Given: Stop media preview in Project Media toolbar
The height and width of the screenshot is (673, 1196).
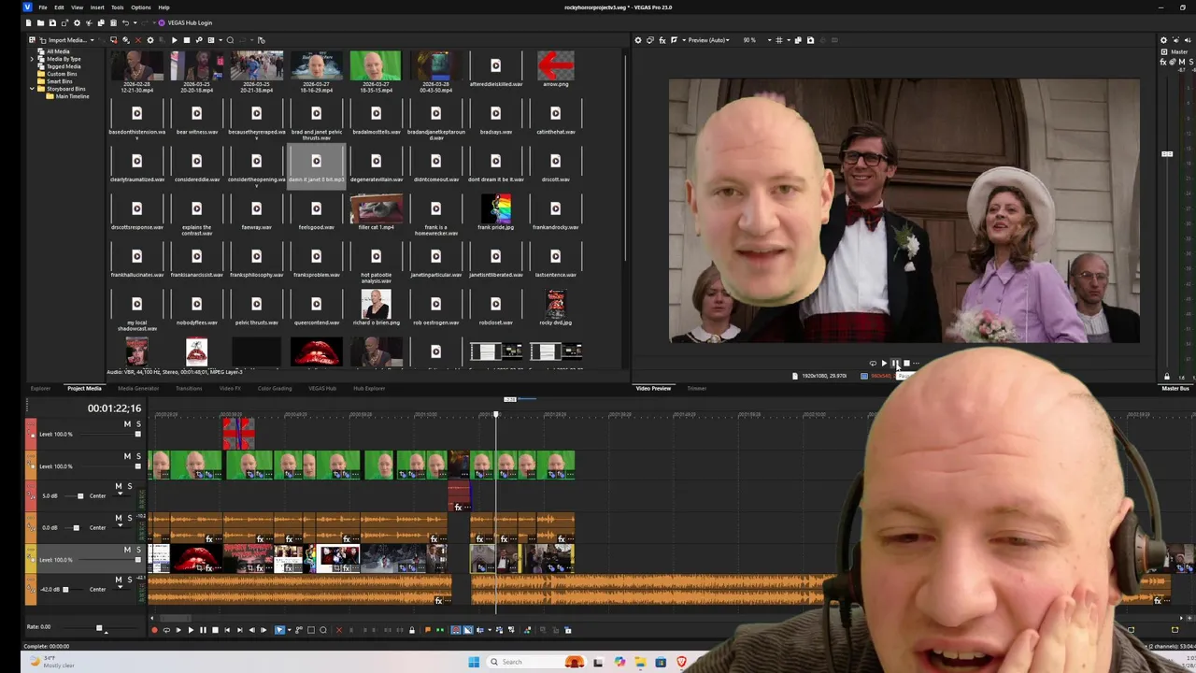Looking at the screenshot, I should click(x=187, y=40).
